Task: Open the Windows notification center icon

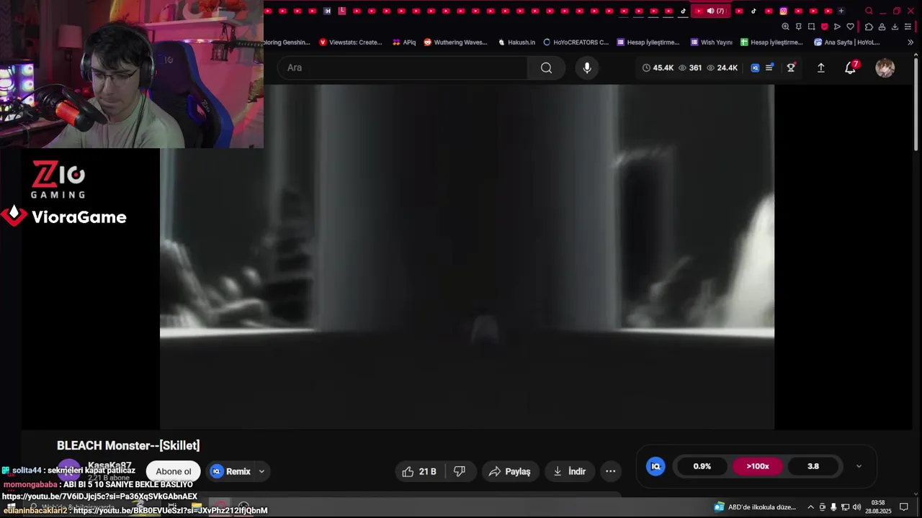Action: point(904,507)
